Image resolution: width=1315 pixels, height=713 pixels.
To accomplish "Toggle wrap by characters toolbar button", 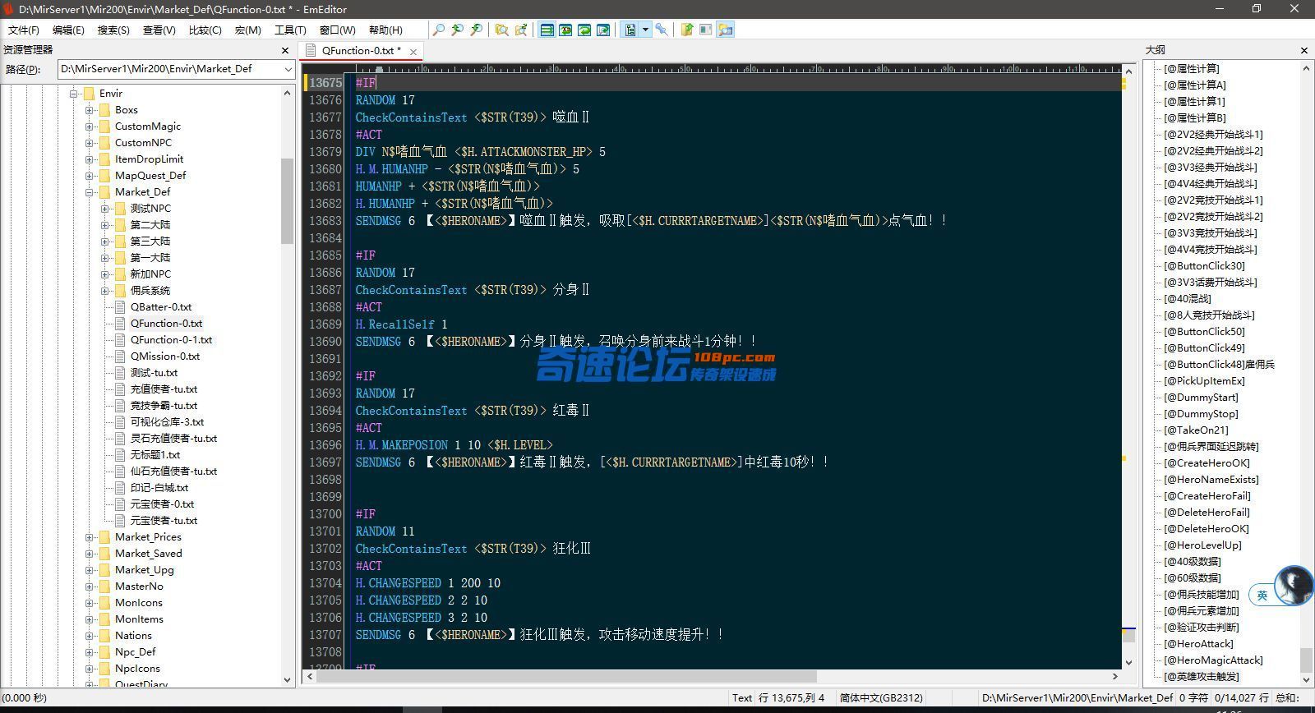I will [565, 30].
